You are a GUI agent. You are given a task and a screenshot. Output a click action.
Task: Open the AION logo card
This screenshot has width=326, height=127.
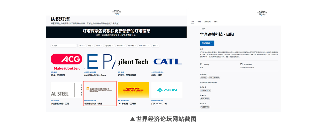(167, 90)
